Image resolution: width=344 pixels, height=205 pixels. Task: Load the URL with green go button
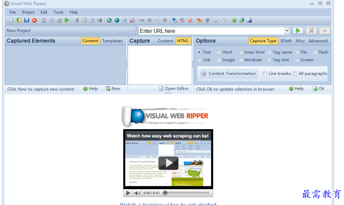tap(298, 31)
